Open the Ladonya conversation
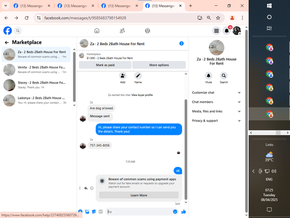This screenshot has width=290, height=218. tap(36, 100)
